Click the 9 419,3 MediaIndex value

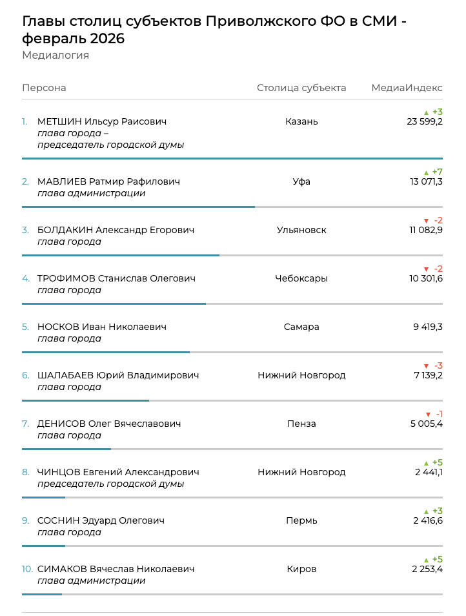[428, 327]
